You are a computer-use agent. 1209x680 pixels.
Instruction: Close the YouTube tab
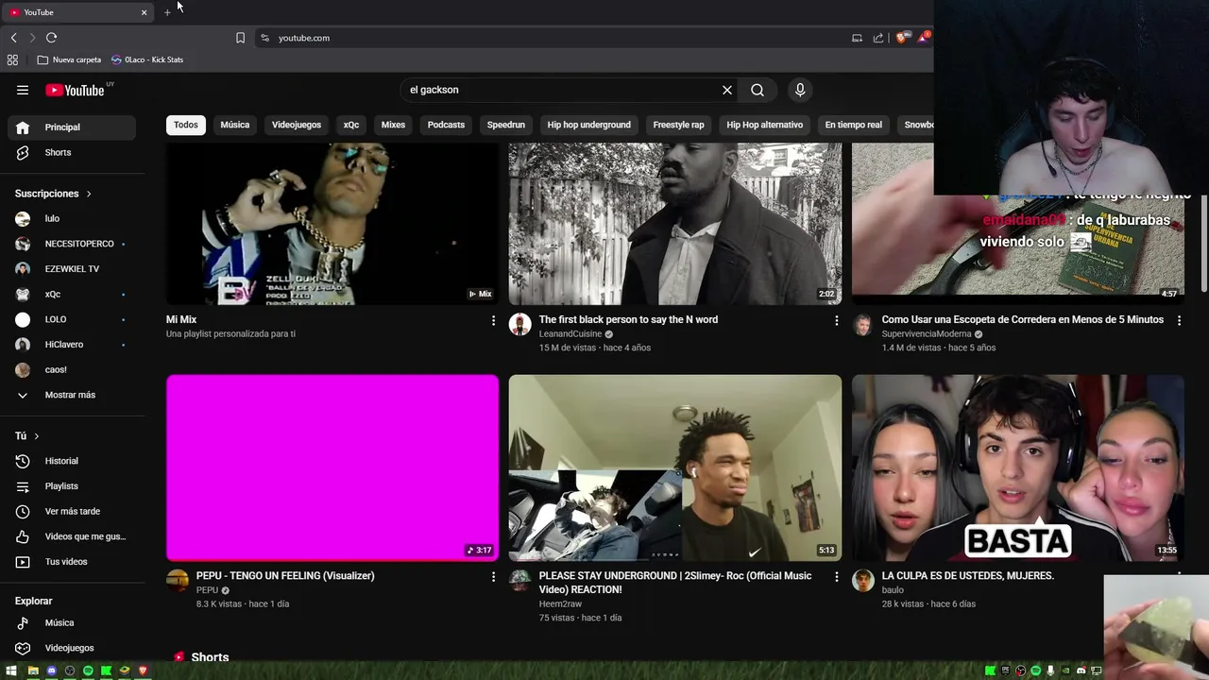(x=144, y=12)
